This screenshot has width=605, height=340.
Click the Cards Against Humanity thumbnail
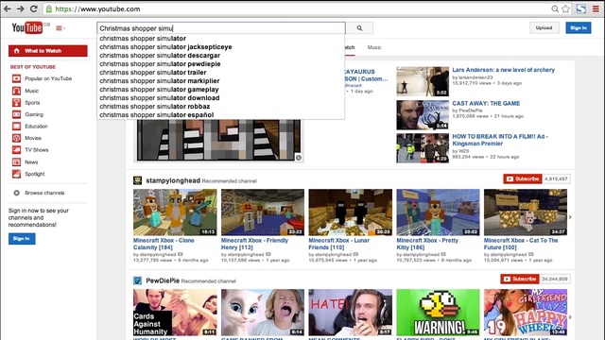point(175,313)
